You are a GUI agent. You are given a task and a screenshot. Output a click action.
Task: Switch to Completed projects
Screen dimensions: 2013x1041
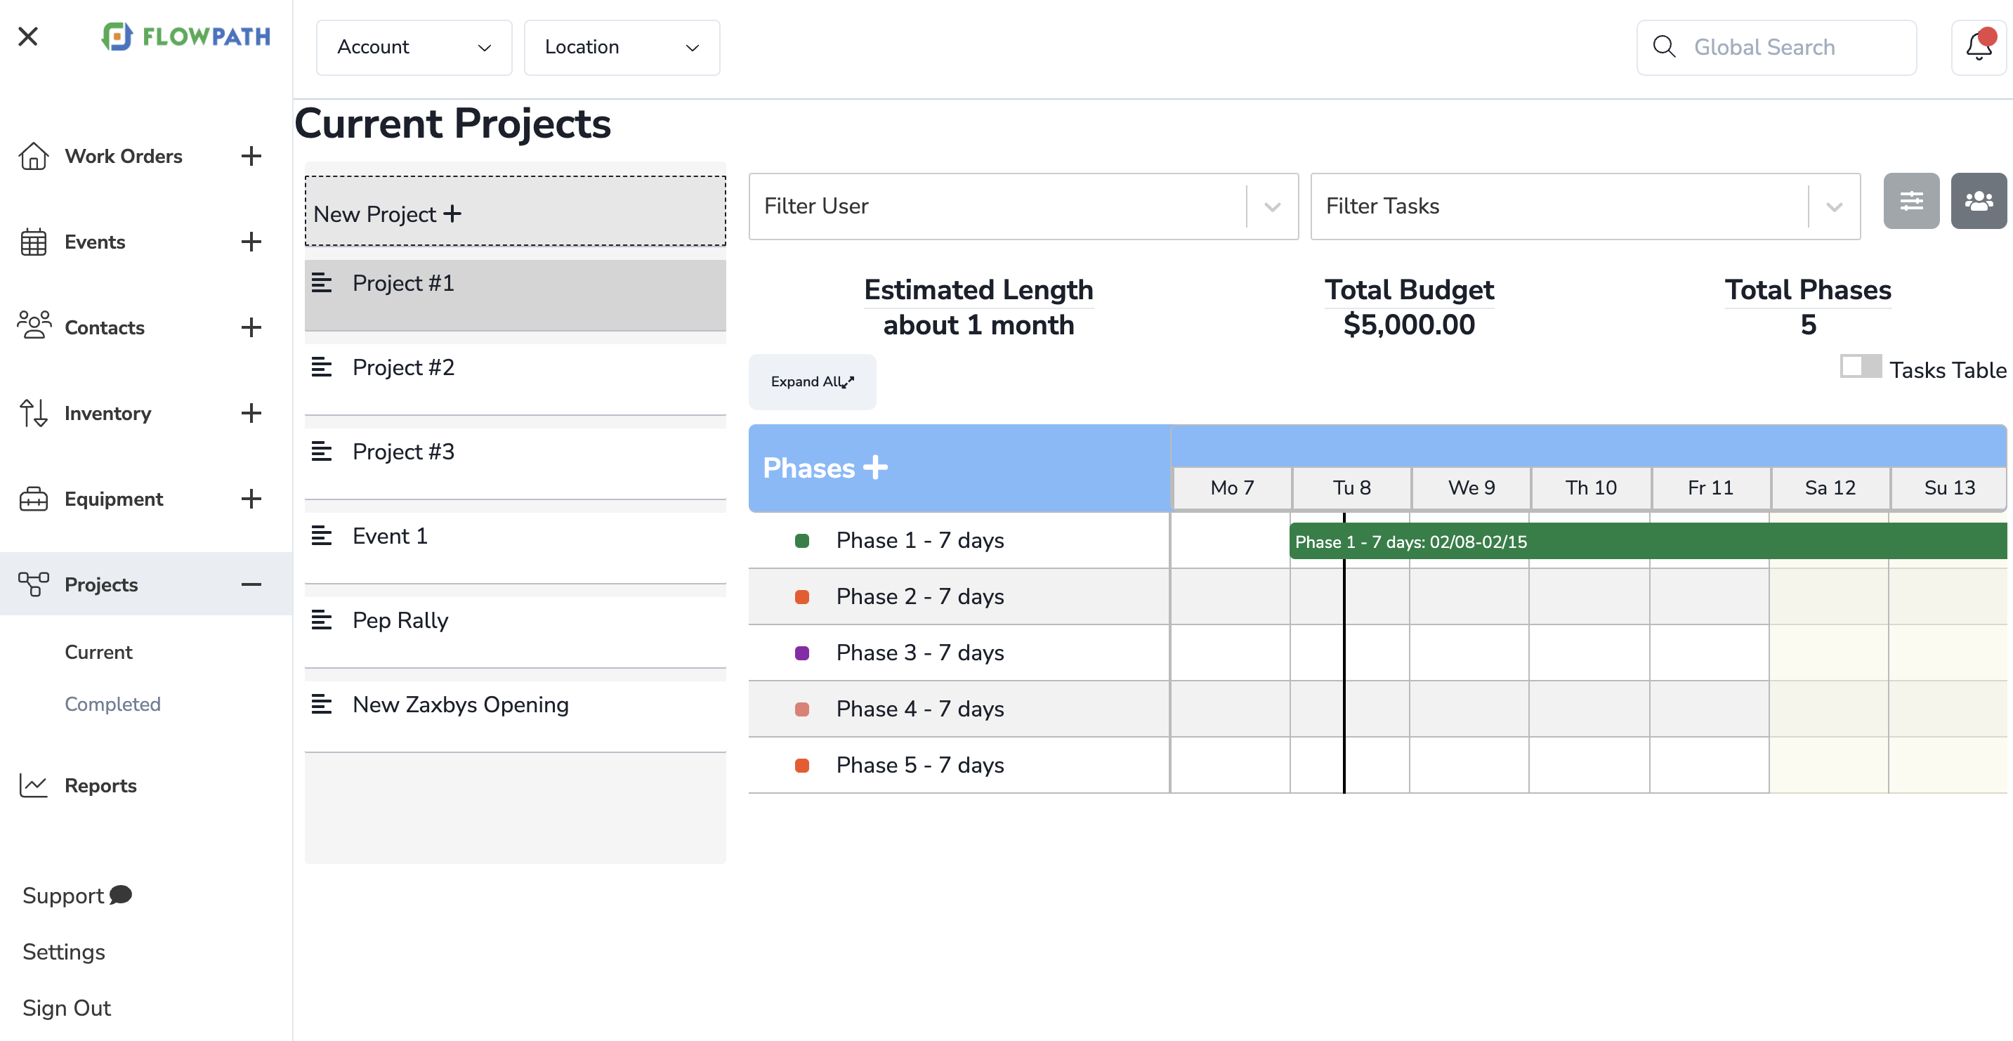click(x=112, y=703)
